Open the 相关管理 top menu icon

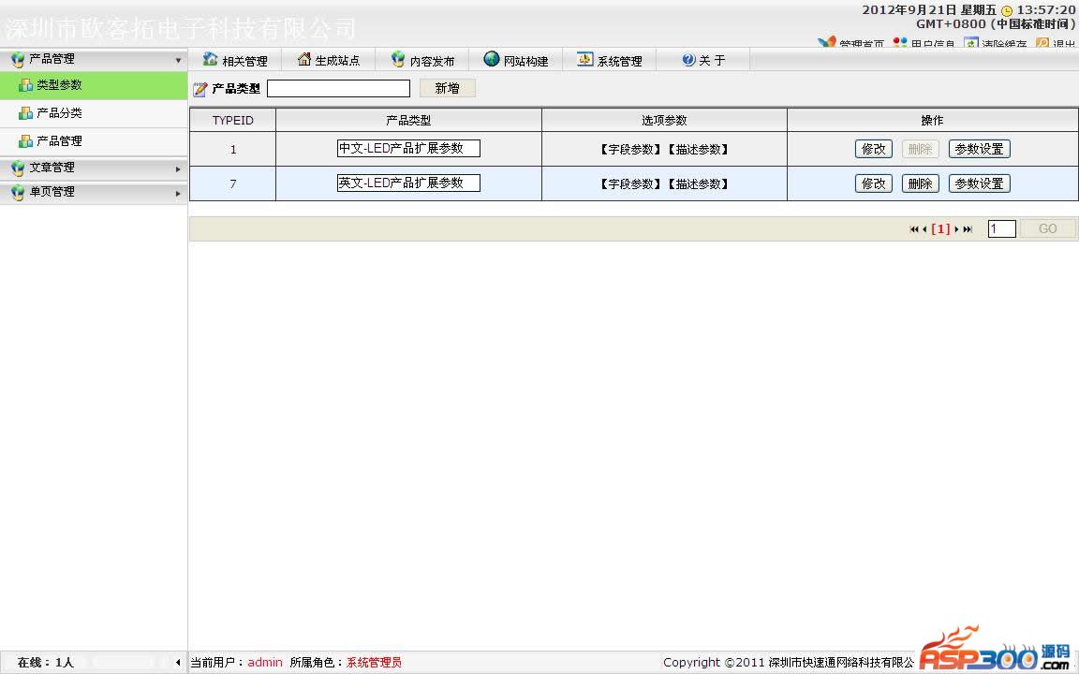pyautogui.click(x=211, y=59)
